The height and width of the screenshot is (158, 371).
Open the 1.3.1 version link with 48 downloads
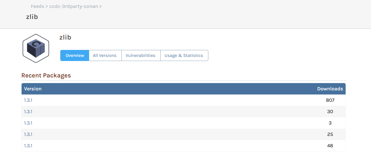pyautogui.click(x=28, y=146)
